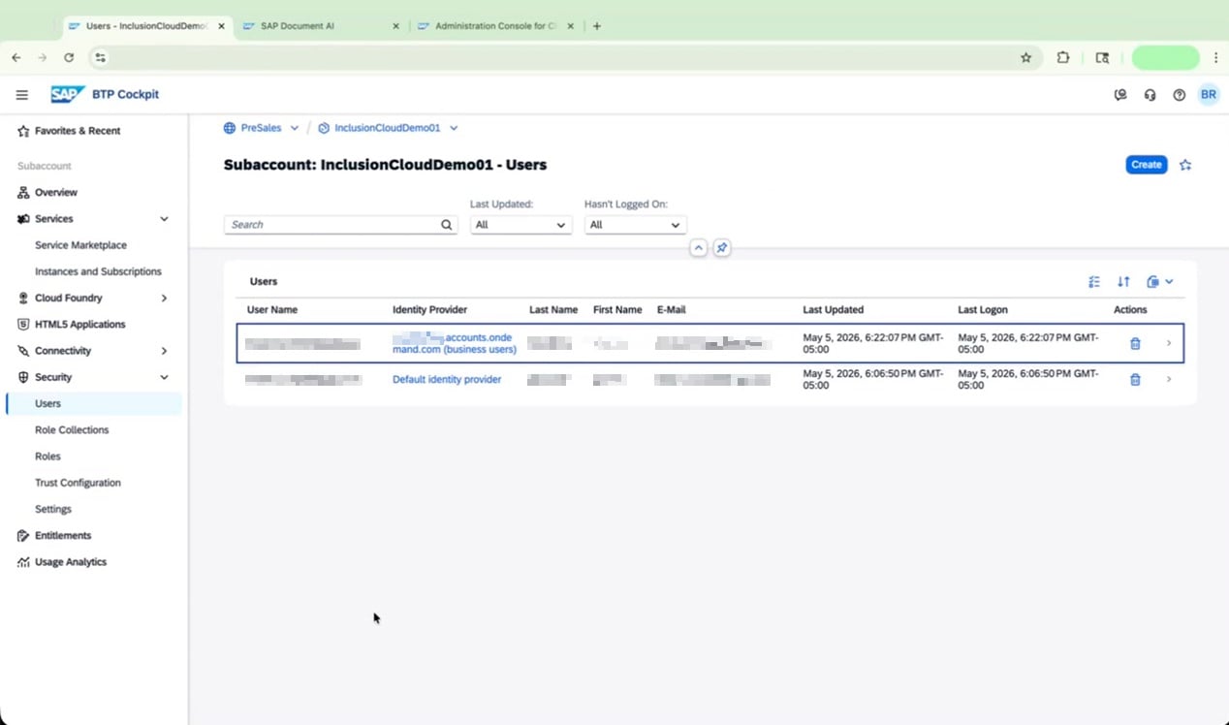Open the BR user avatar menu

[1208, 94]
